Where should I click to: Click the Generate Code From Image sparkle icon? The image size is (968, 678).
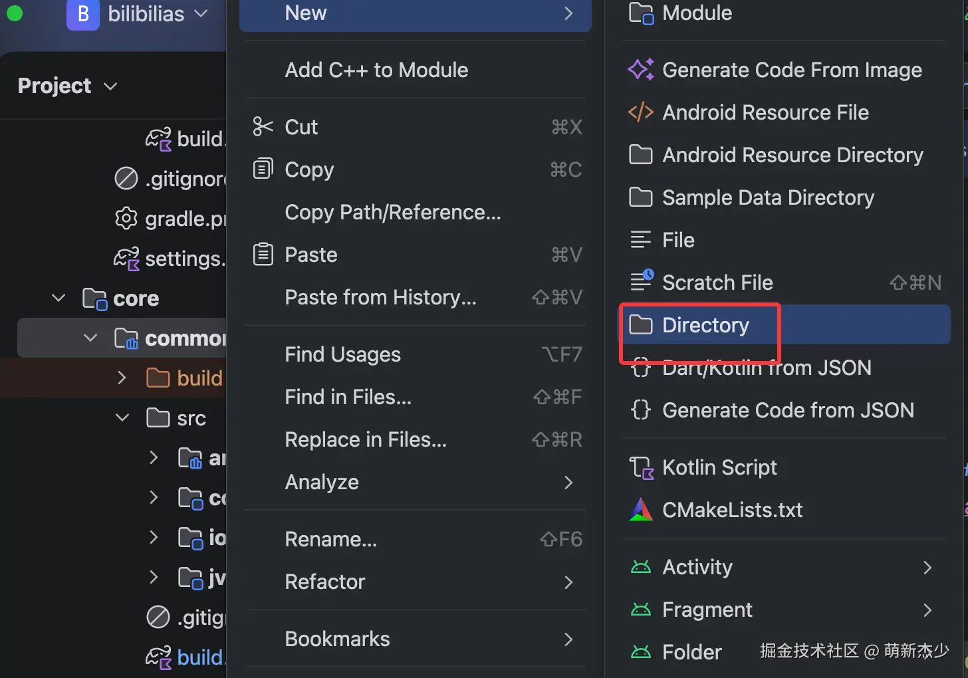pyautogui.click(x=641, y=70)
